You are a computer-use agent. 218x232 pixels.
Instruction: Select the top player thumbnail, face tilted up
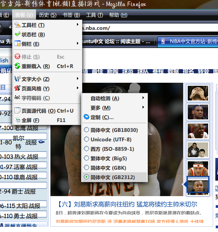click(198, 93)
